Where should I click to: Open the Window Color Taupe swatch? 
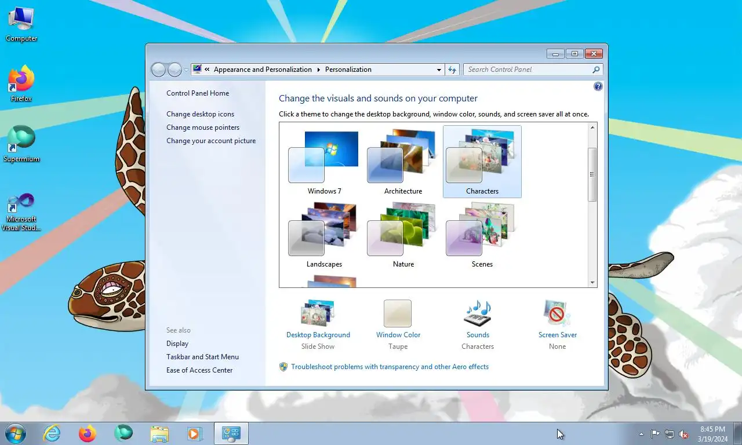pos(398,313)
